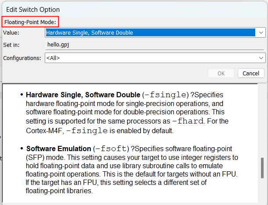Click the hello.gpj Set in field

(59, 45)
